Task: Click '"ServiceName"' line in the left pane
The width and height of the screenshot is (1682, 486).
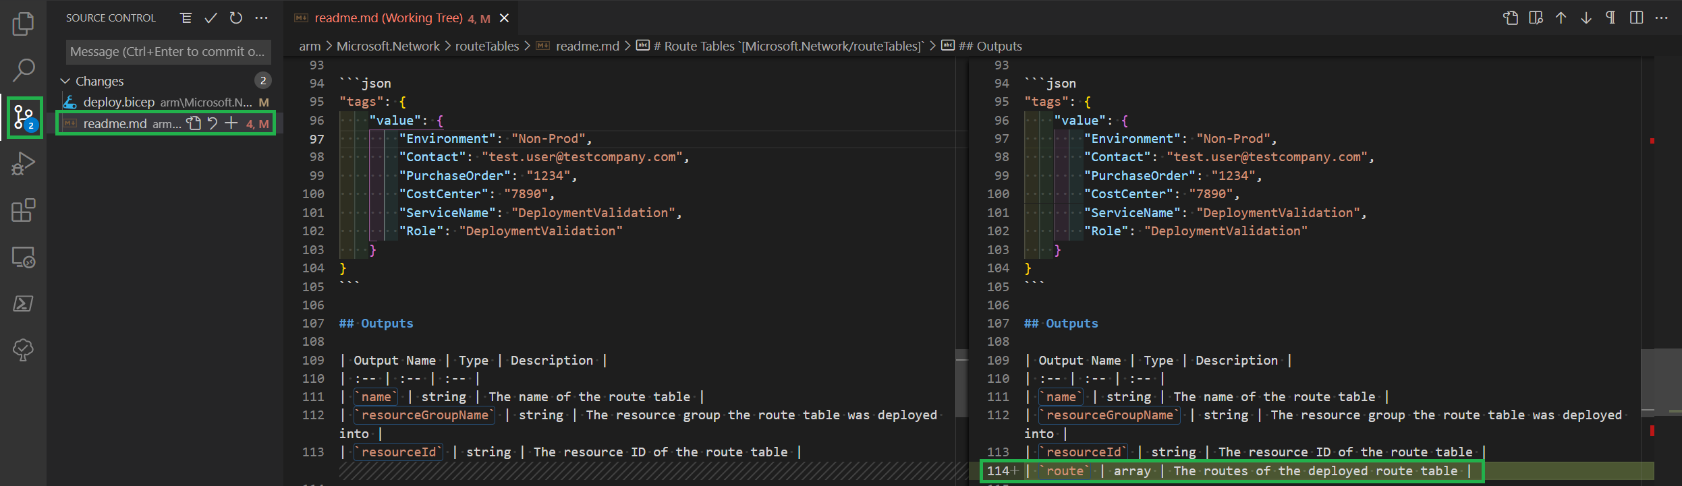Action: (540, 213)
